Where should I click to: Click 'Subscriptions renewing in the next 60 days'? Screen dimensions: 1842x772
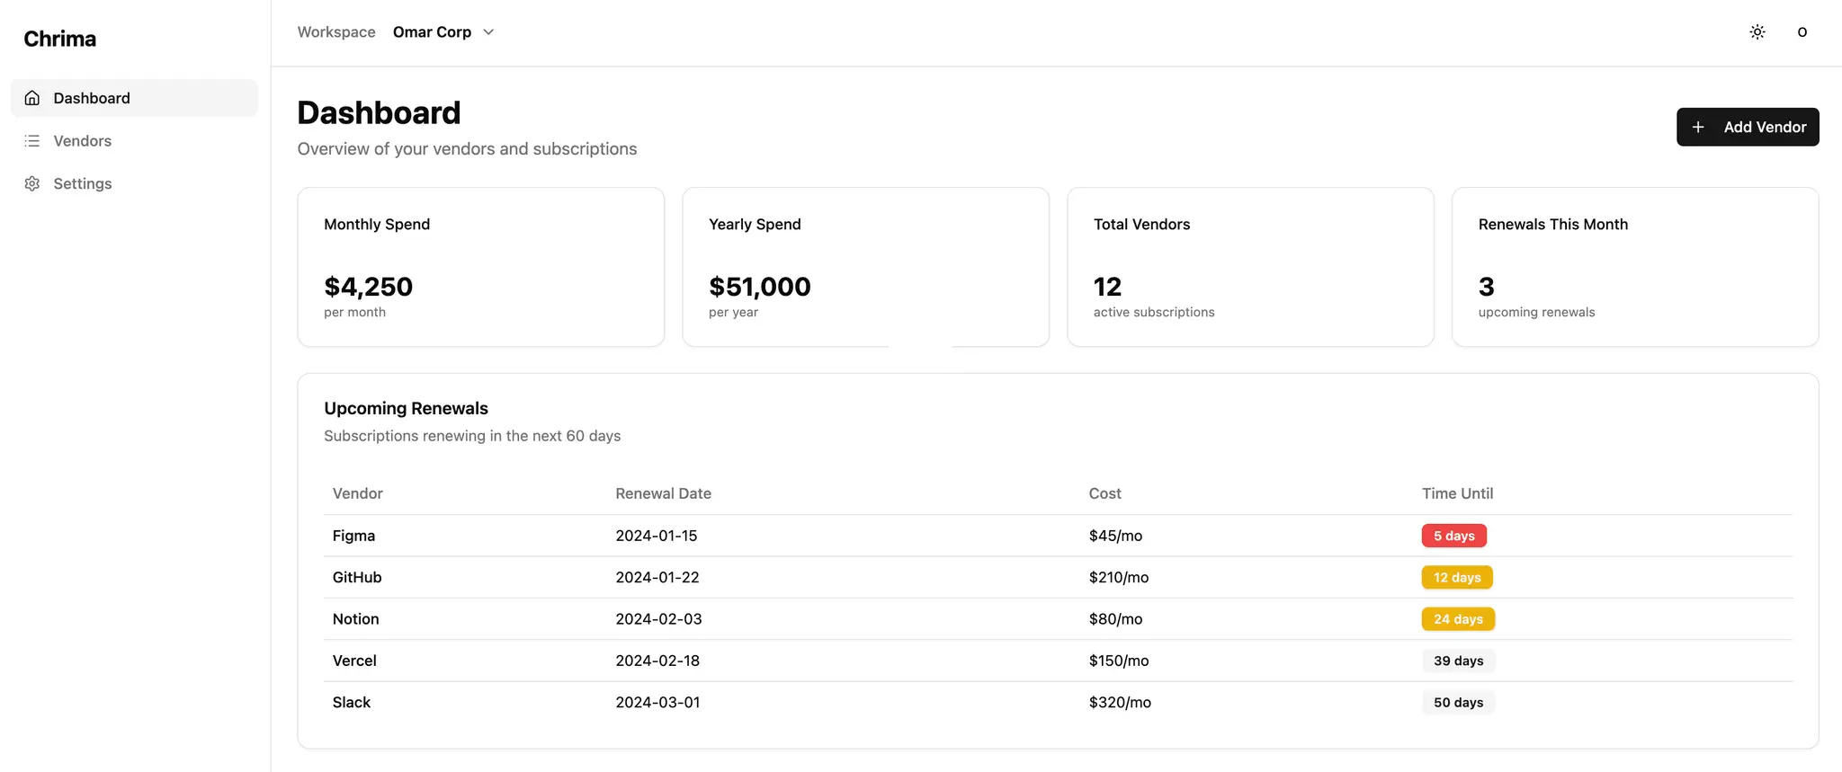point(472,436)
